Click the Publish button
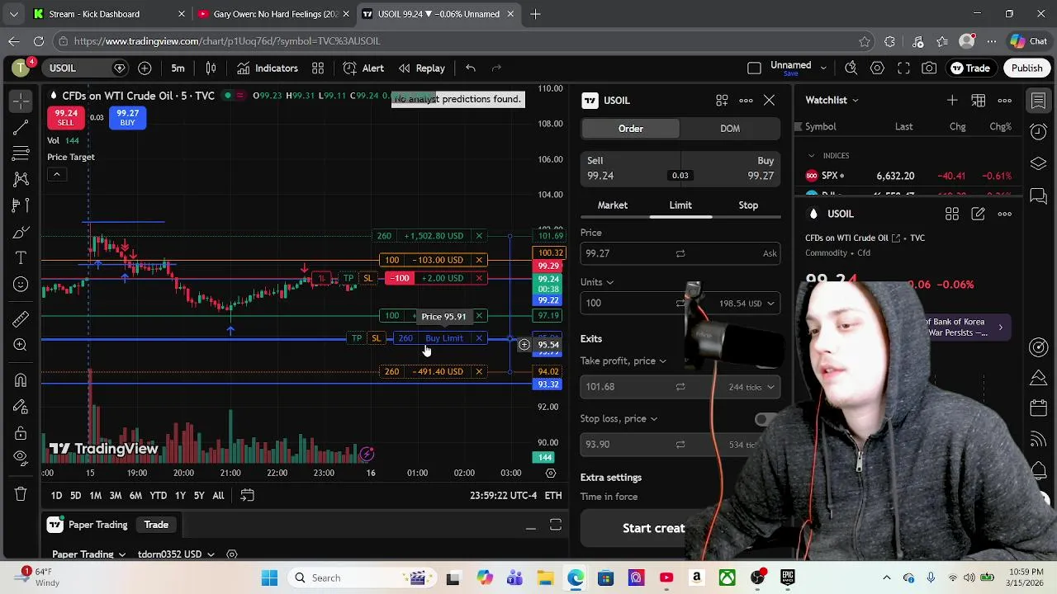The height and width of the screenshot is (594, 1057). (1027, 68)
